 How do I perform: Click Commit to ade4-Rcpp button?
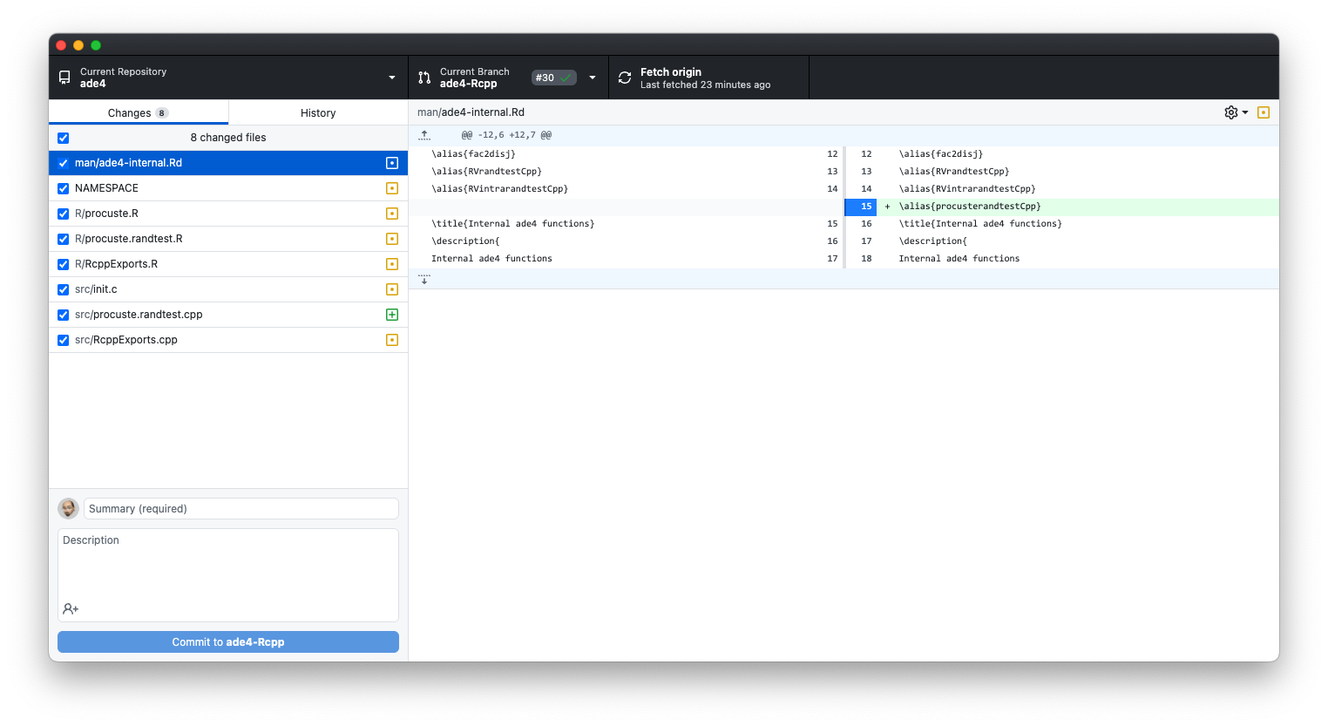228,641
